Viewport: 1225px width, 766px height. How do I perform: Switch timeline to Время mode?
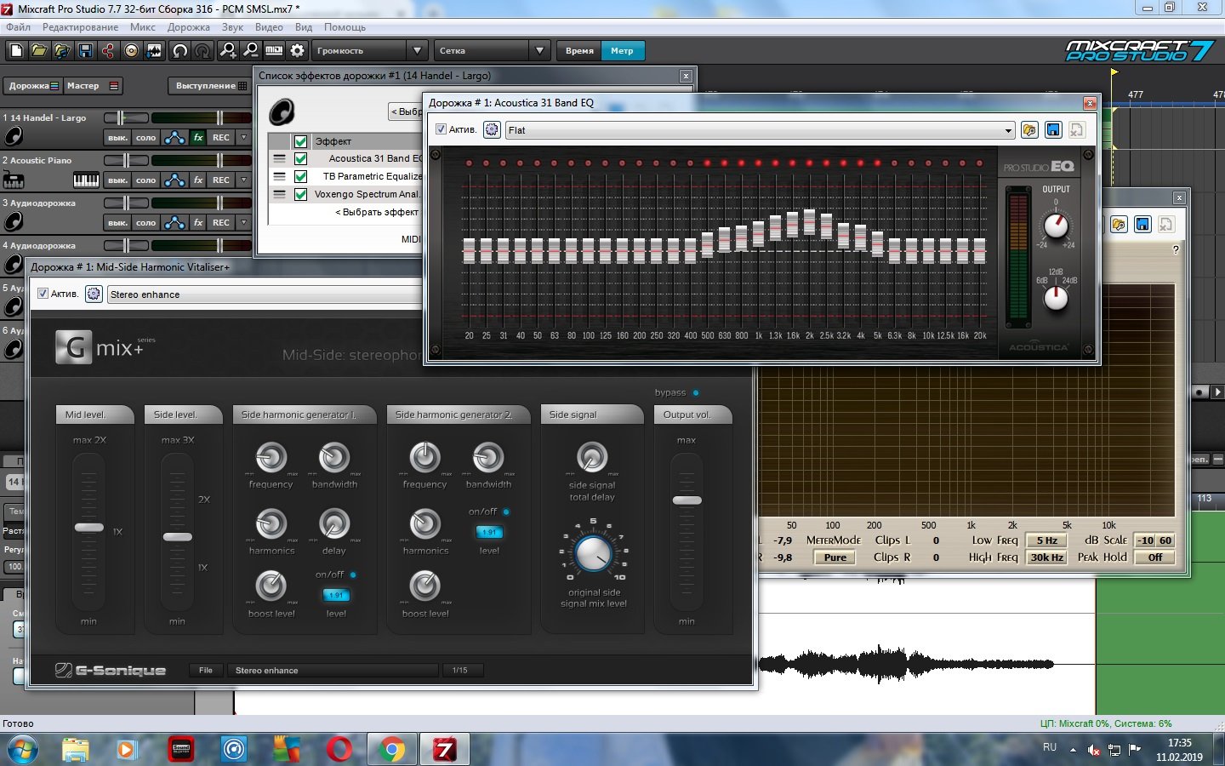click(x=579, y=51)
